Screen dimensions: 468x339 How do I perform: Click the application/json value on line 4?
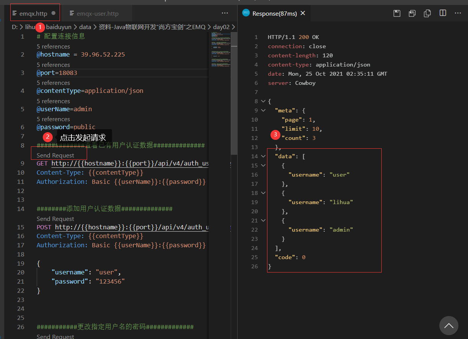pyautogui.click(x=114, y=91)
